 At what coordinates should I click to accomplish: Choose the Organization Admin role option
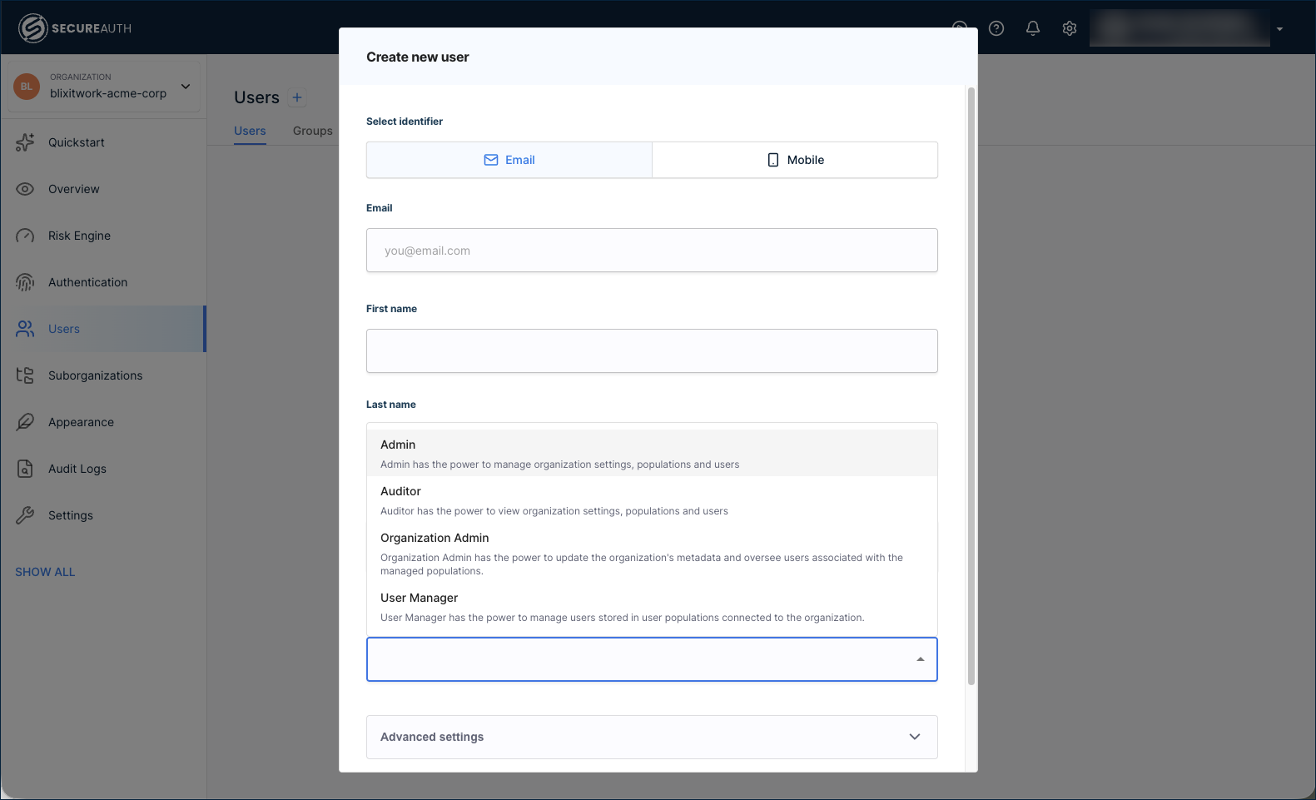click(x=652, y=553)
